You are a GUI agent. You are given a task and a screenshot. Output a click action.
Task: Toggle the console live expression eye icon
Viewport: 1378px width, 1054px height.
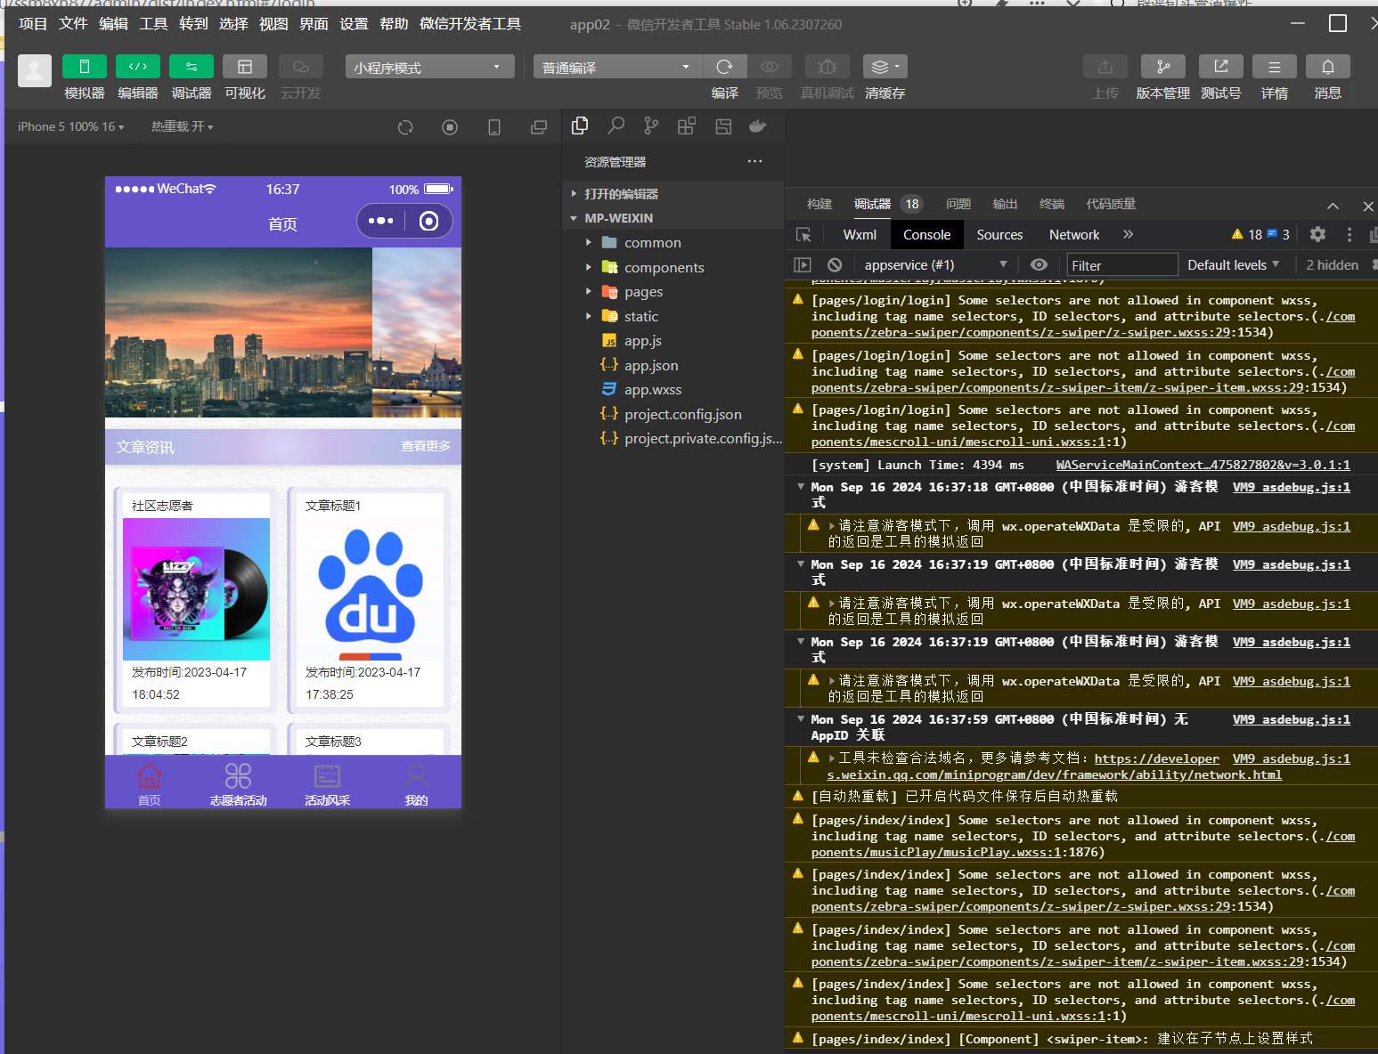pyautogui.click(x=1039, y=264)
